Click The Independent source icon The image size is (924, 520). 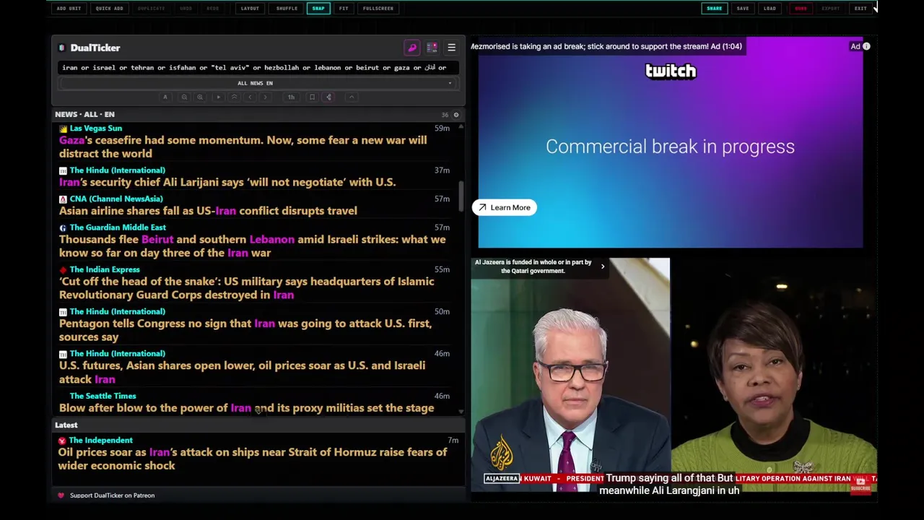click(x=62, y=441)
